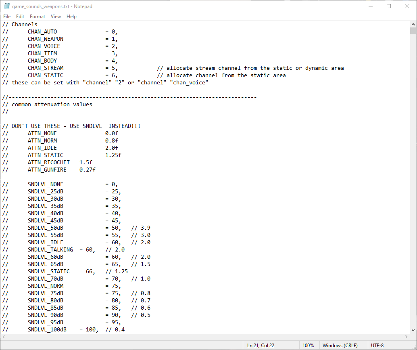The height and width of the screenshot is (350, 417).
Task: Minimize the Notepad window
Action: (371, 6)
